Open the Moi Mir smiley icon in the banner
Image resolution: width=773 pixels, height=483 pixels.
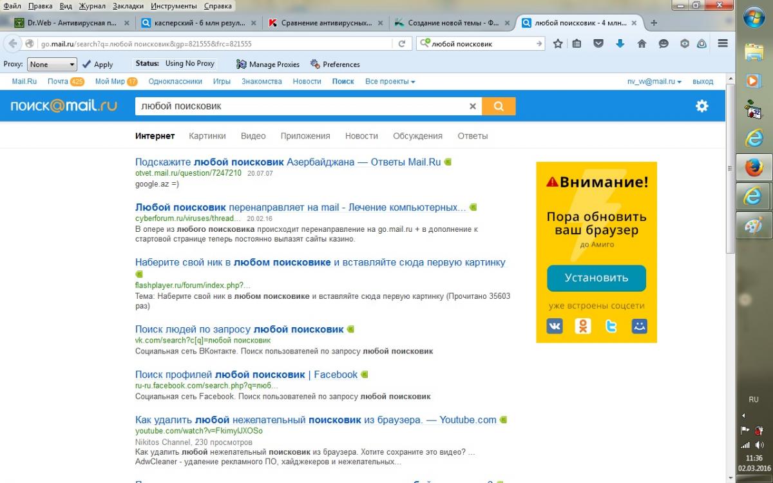point(639,326)
